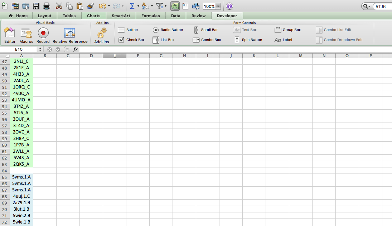This screenshot has width=392, height=226.
Task: Select the Check Box form control
Action: (x=121, y=40)
